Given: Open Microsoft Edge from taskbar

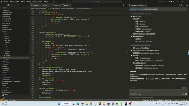Looking at the screenshot, I should tap(78, 104).
